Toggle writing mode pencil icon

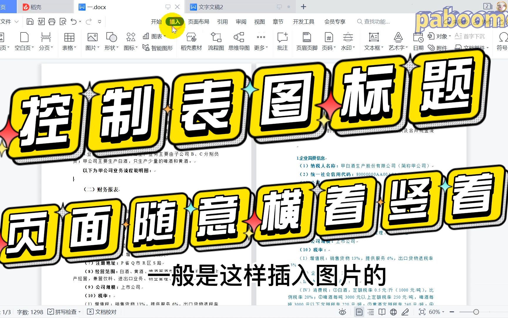pyautogui.click(x=405, y=312)
